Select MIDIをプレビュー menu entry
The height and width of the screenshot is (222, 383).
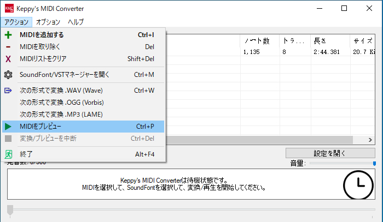[x=83, y=127]
